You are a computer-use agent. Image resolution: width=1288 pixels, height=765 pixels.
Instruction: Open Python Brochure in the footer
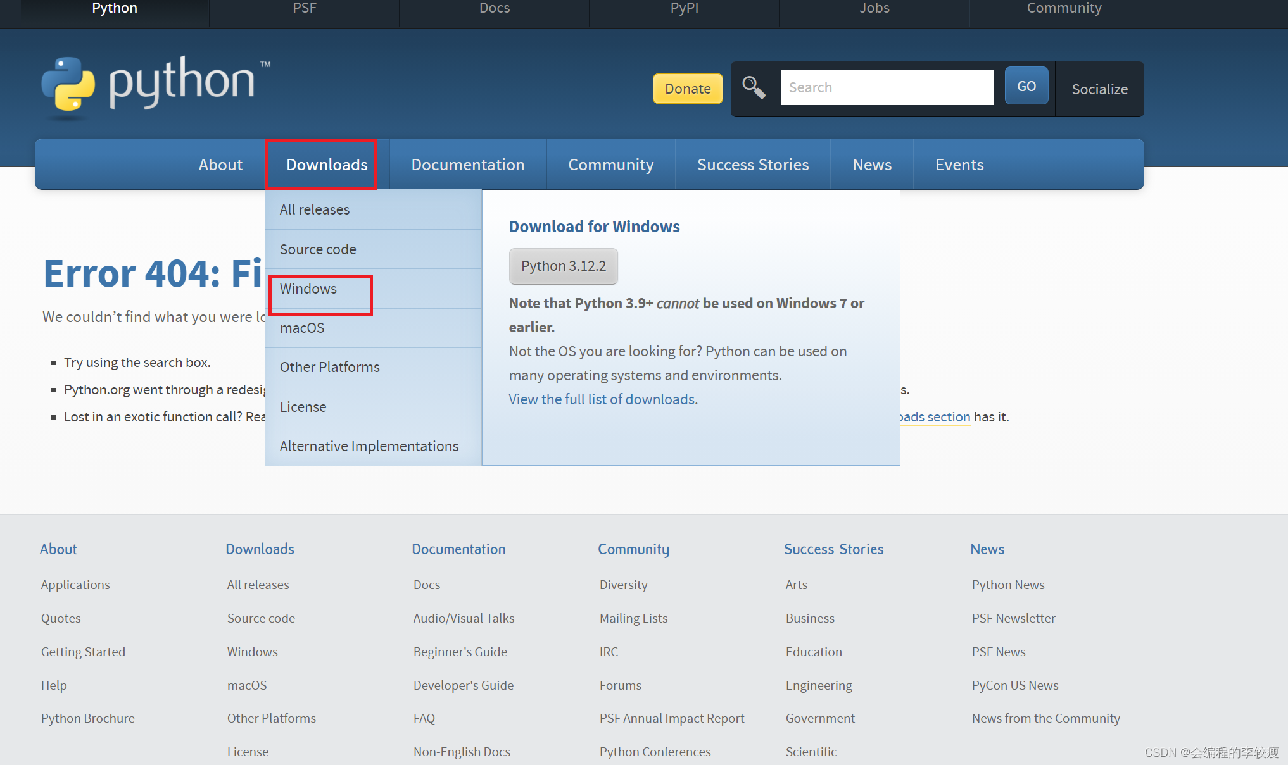click(88, 718)
